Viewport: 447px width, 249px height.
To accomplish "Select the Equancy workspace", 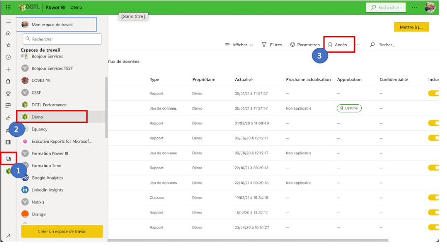I will tap(61, 129).
